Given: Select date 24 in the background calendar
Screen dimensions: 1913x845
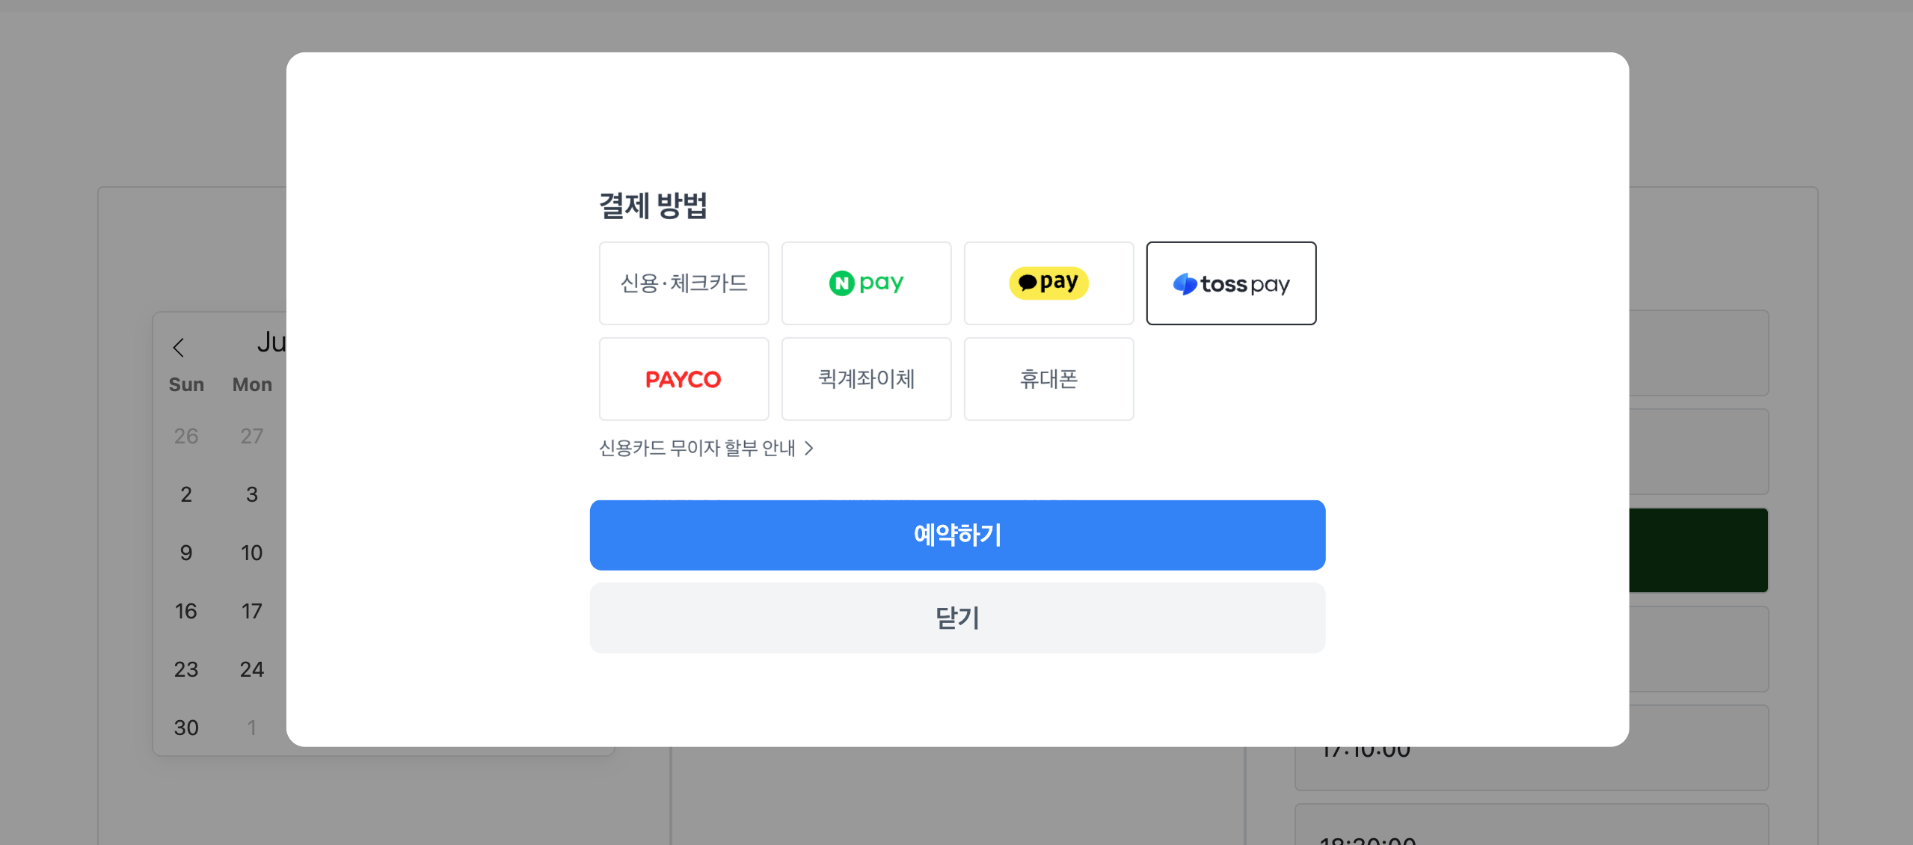Looking at the screenshot, I should coord(252,669).
